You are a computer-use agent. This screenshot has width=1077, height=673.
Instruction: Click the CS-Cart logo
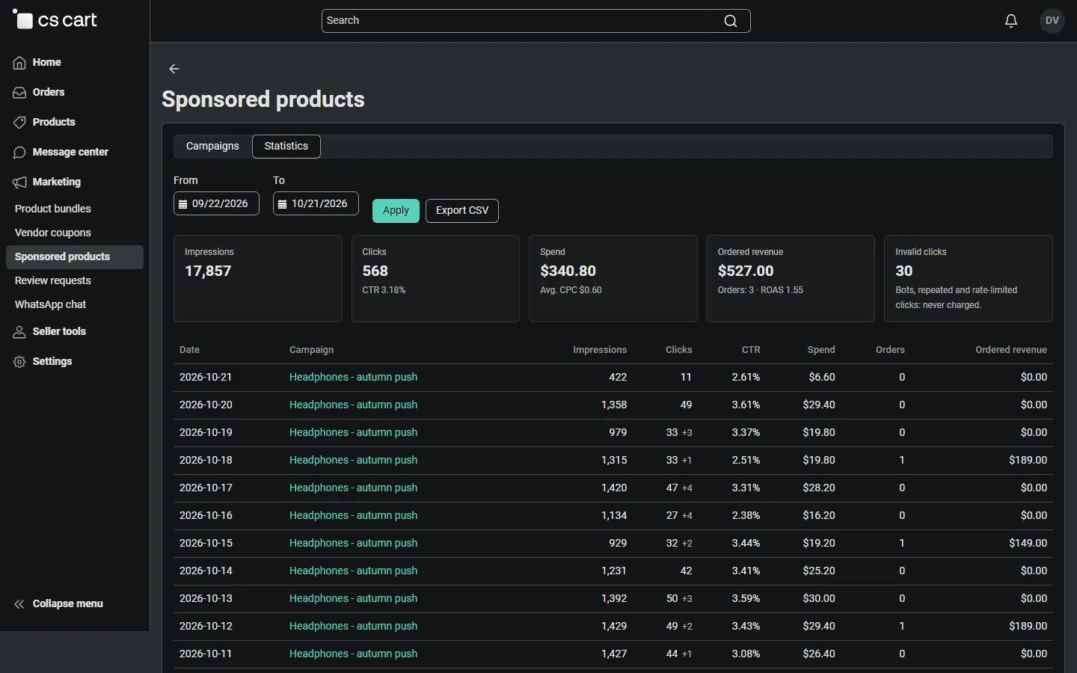click(x=55, y=20)
